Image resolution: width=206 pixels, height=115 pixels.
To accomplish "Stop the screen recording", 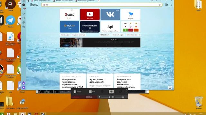I will tap(92, 92).
